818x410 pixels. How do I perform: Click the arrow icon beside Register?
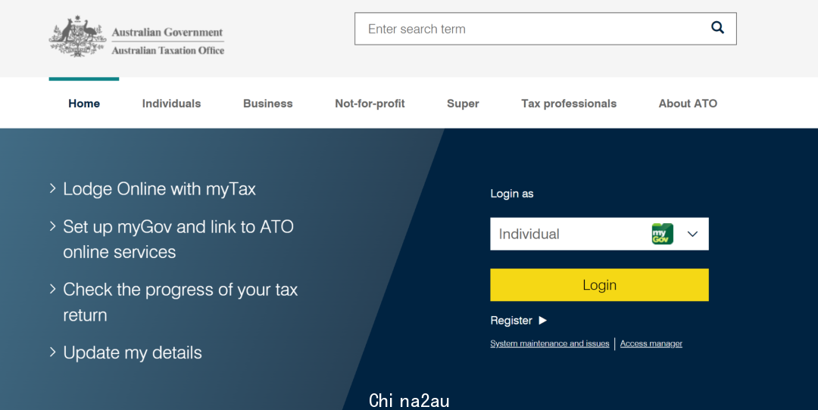click(542, 321)
